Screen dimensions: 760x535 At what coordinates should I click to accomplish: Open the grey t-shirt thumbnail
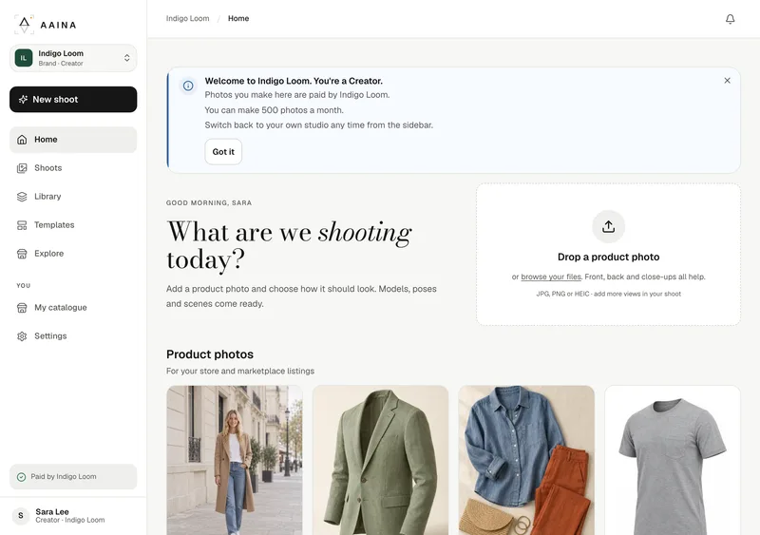pos(673,460)
